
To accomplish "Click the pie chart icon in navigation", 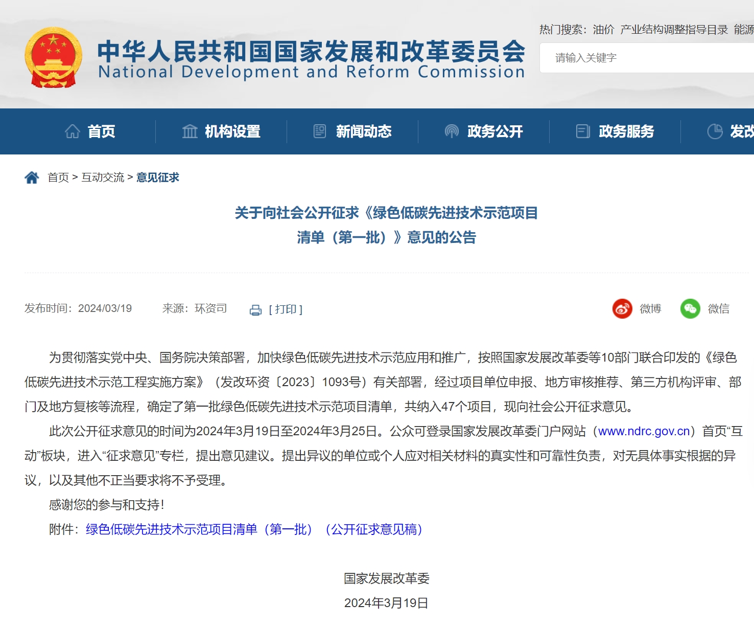I will [715, 131].
